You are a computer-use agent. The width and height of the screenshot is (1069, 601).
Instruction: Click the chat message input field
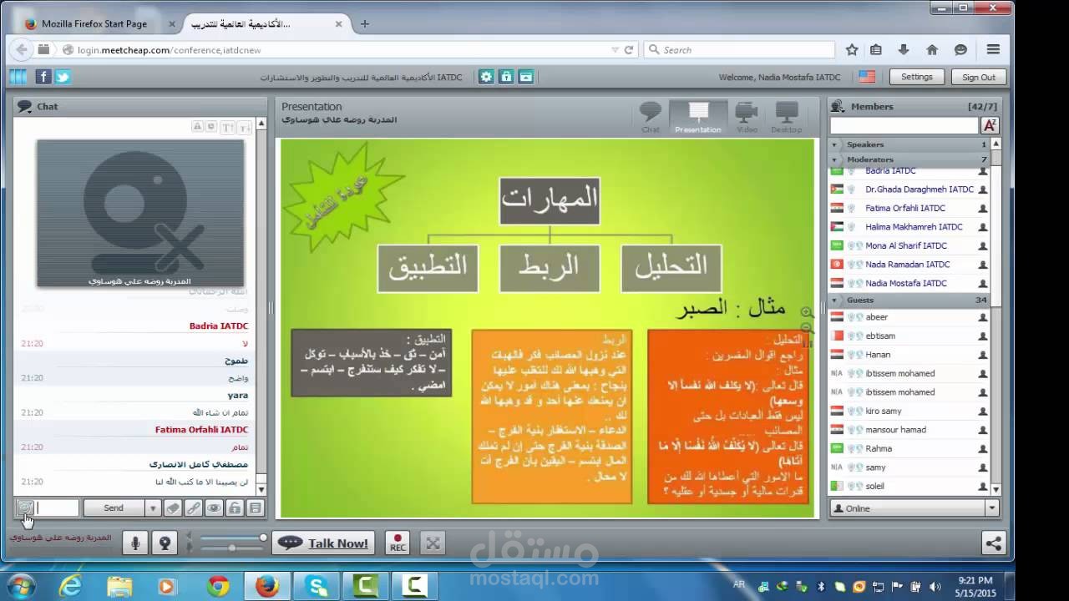pyautogui.click(x=58, y=508)
